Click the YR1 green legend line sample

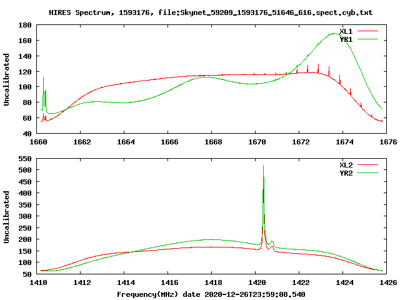(x=367, y=39)
